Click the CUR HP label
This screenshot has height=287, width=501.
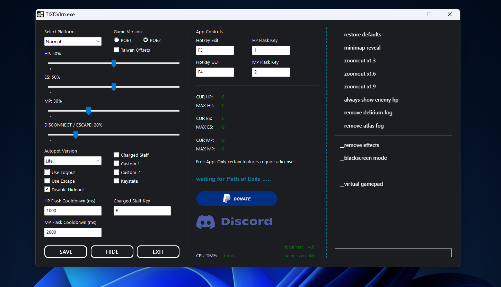(x=204, y=97)
